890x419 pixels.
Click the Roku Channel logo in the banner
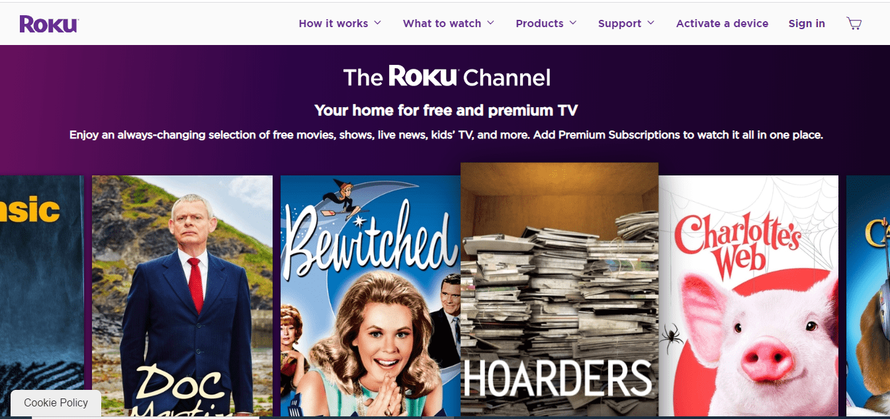tap(447, 77)
